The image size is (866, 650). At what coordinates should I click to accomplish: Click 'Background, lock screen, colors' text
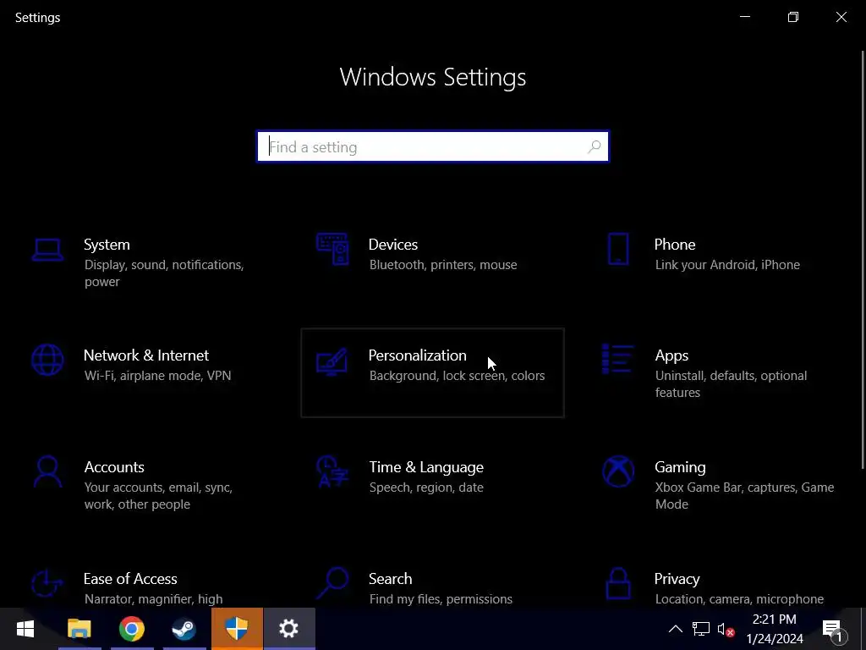(x=457, y=376)
